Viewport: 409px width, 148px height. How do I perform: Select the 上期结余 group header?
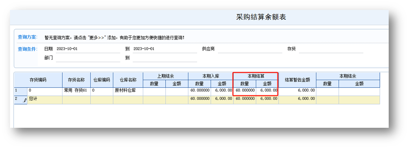click(166, 76)
